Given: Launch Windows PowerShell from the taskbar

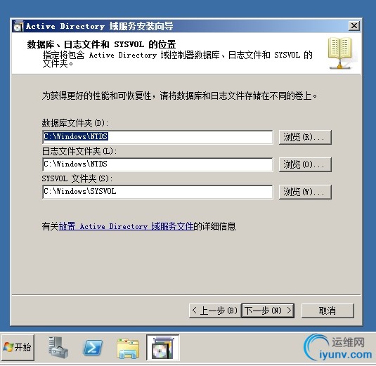Looking at the screenshot, I should coord(93,348).
